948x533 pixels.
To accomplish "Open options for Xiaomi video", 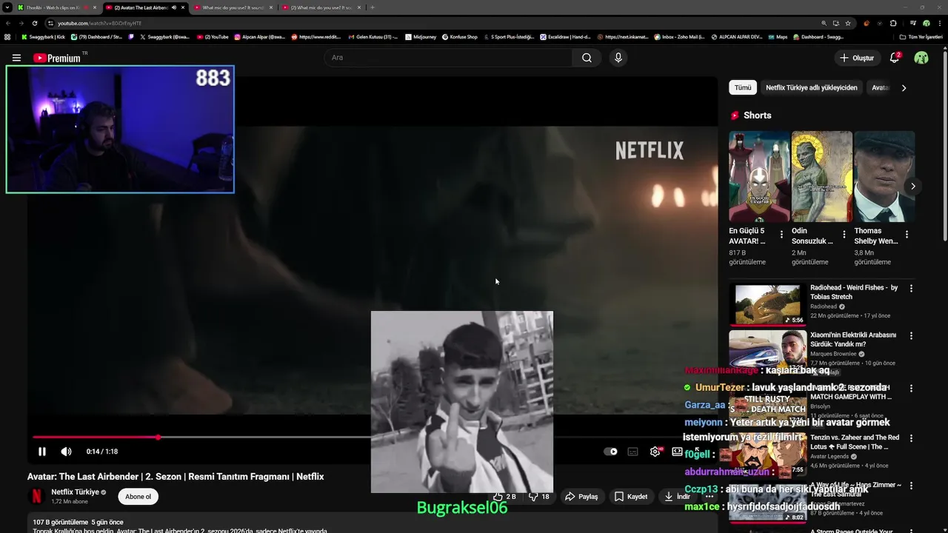I will point(911,335).
